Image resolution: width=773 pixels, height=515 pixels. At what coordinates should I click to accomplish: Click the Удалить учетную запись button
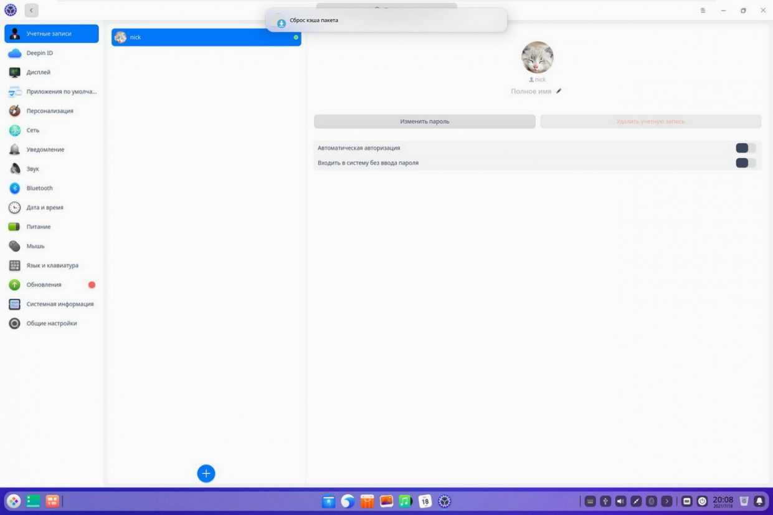(650, 121)
